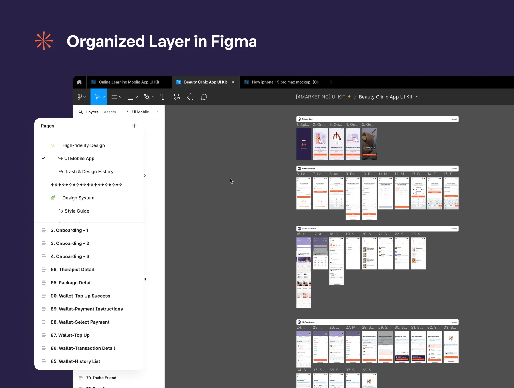Open the Style Guide page

pos(74,211)
